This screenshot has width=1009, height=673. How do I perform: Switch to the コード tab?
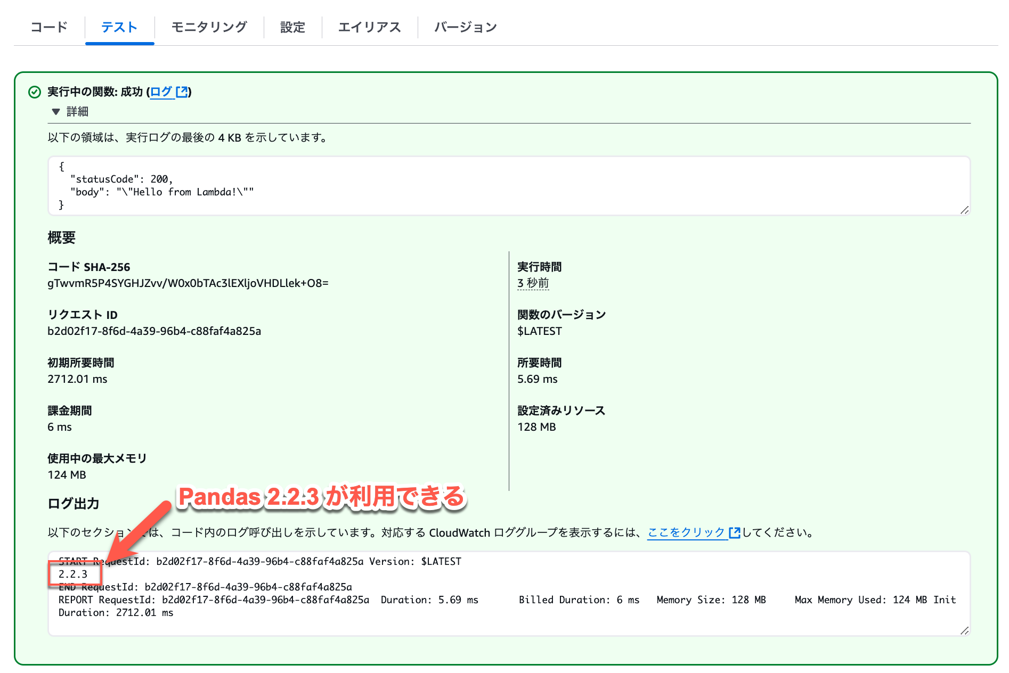49,27
